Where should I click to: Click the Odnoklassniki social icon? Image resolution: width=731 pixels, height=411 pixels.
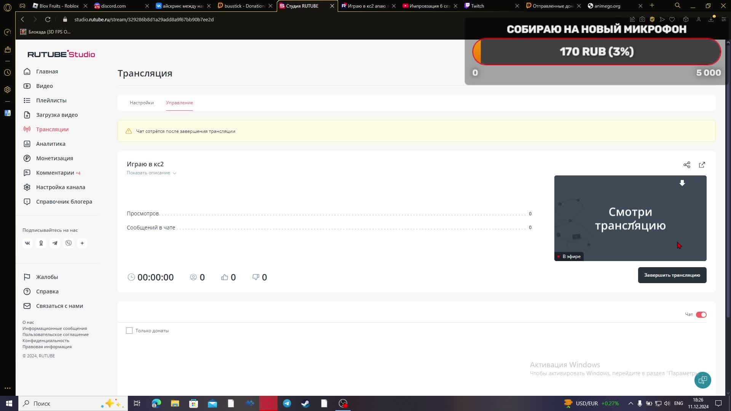tap(41, 243)
